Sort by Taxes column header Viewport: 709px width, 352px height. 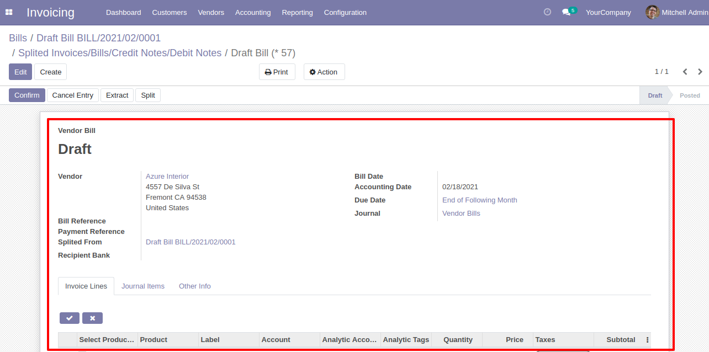563,340
